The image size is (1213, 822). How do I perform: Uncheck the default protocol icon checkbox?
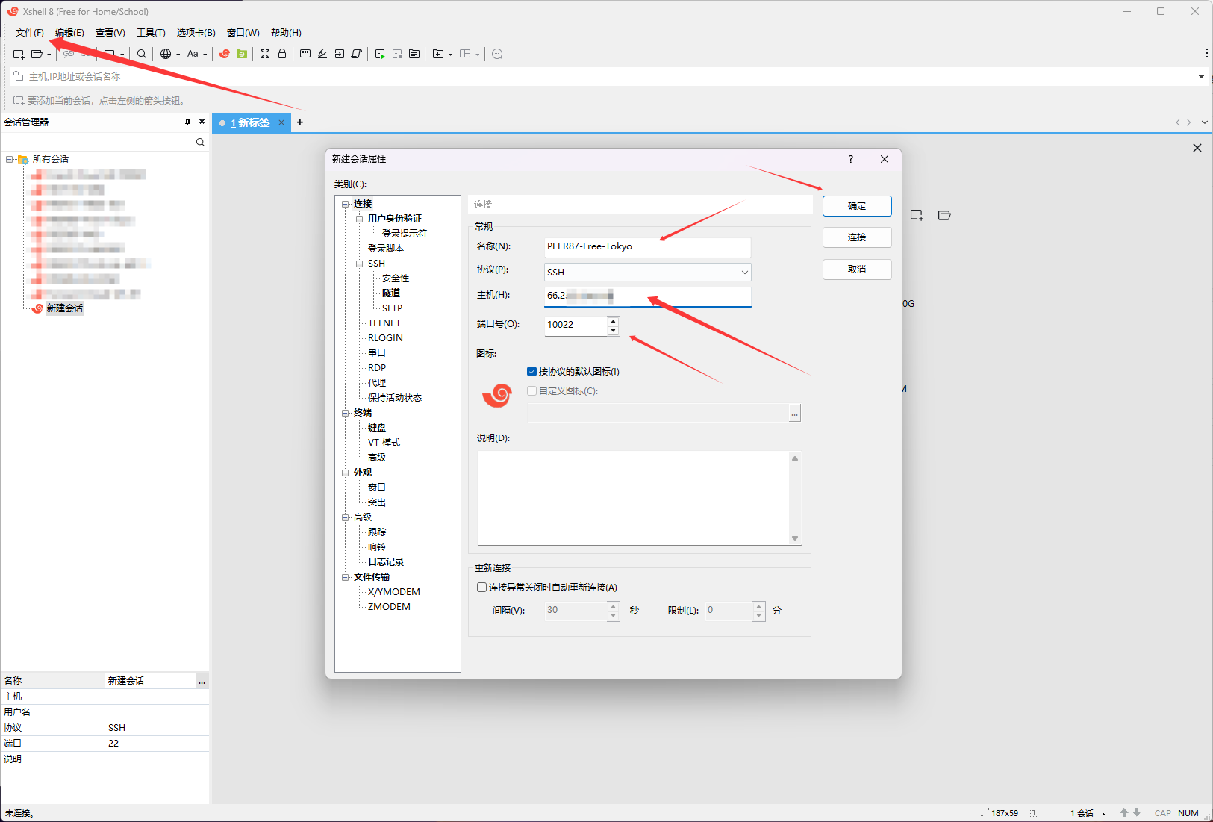(x=531, y=371)
